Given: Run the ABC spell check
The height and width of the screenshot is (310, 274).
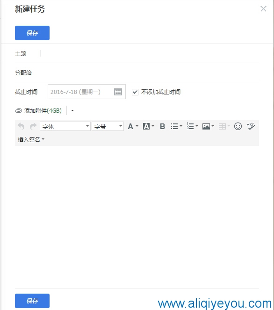Looking at the screenshot, I should [x=251, y=126].
